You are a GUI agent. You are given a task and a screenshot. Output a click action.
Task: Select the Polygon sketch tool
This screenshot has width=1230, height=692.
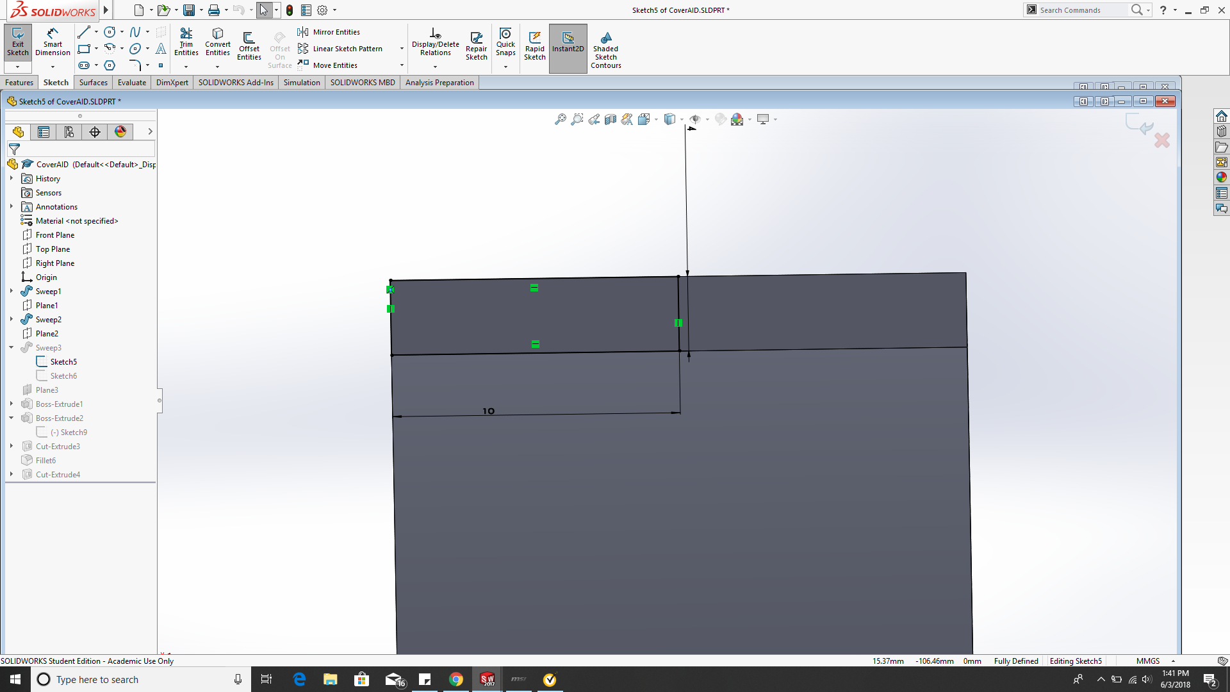click(110, 65)
